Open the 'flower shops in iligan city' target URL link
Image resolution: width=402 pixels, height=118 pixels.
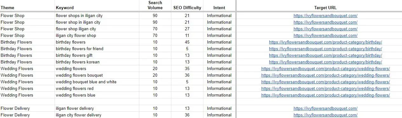(x=325, y=15)
